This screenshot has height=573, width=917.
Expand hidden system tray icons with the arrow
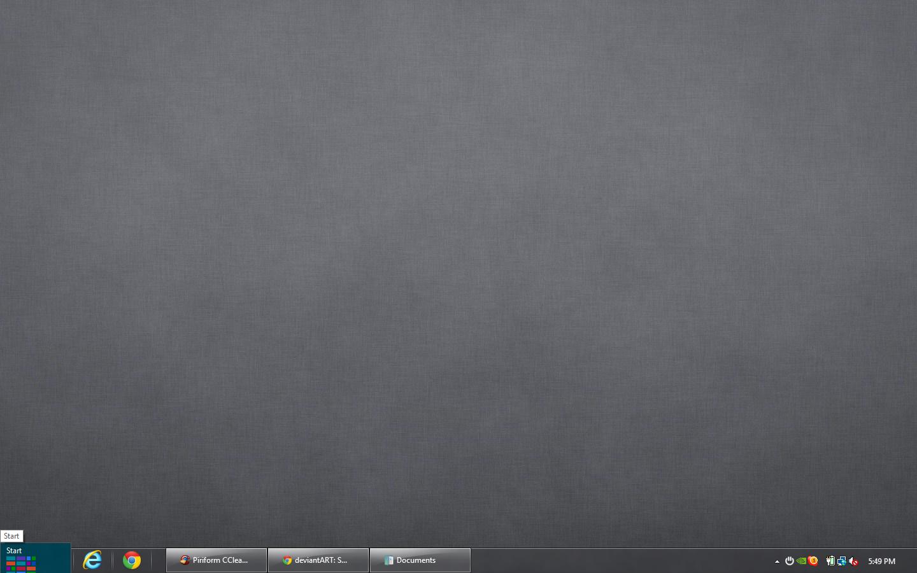point(777,562)
